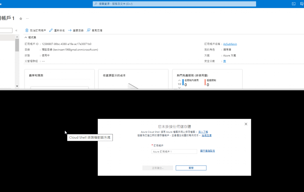304x192 pixels.
Task: Click the 擁有者 role value
Action: point(227,50)
